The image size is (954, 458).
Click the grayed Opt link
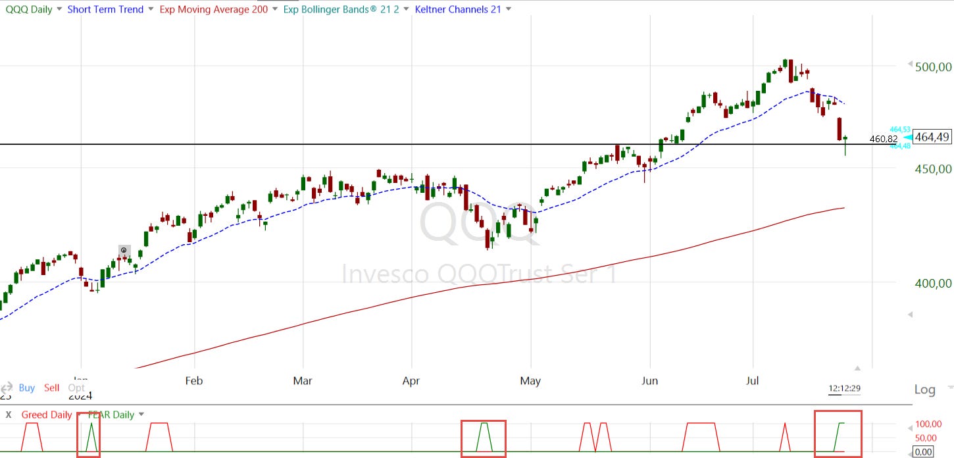[x=76, y=388]
